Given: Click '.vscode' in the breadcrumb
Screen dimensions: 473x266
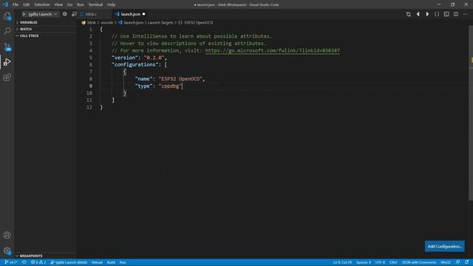Looking at the screenshot, I should tap(106, 22).
